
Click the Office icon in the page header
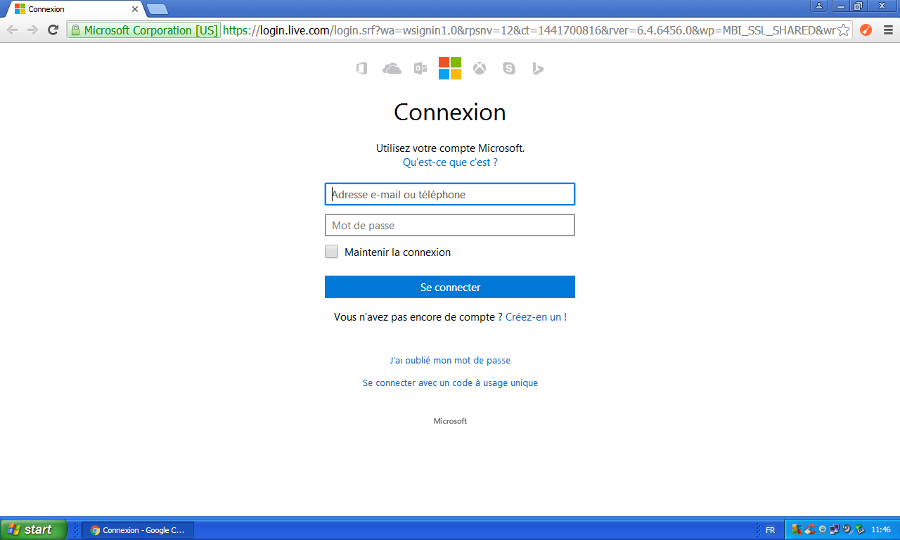(361, 68)
